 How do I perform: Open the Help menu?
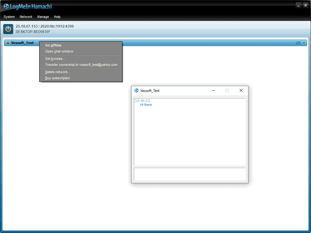[x=57, y=17]
